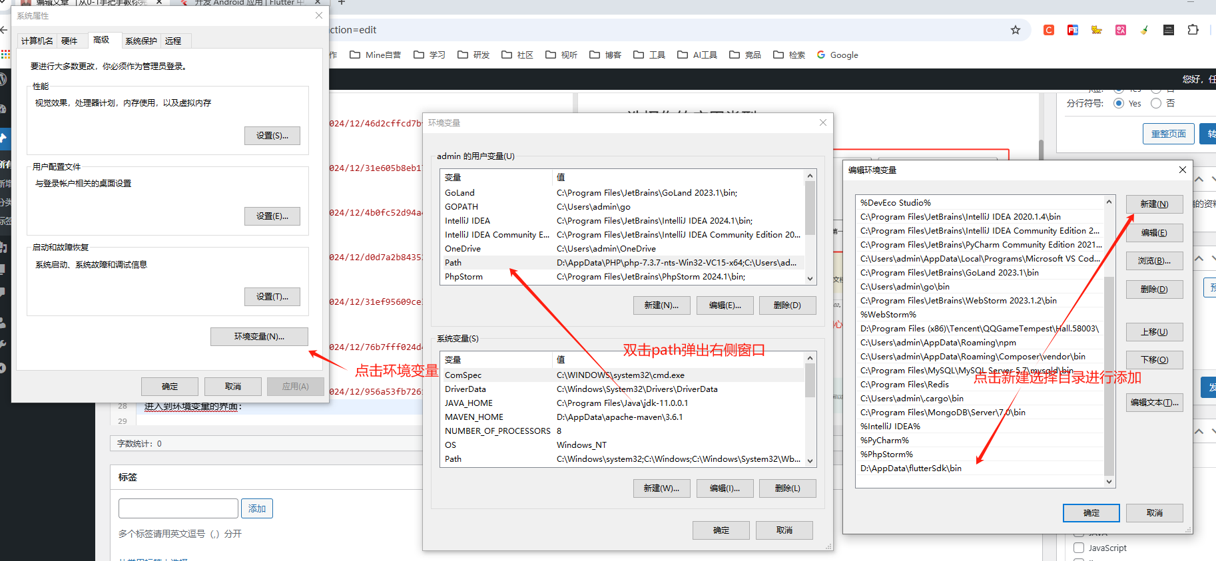Open the 工具 bookmark folder
1216x561 pixels.
(x=649, y=55)
